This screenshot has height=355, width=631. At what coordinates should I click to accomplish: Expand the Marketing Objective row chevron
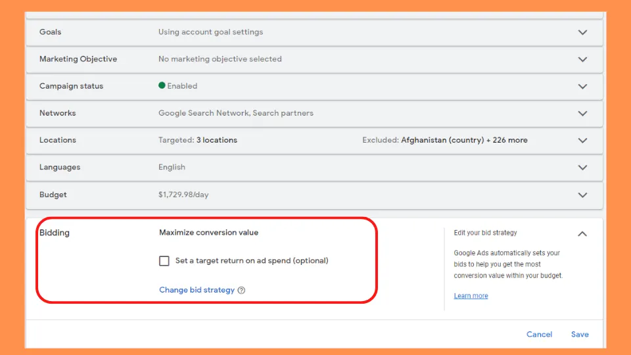[x=582, y=59]
